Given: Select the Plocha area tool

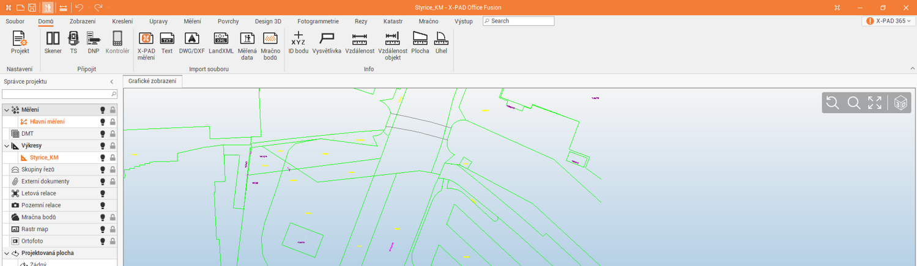Looking at the screenshot, I should click(420, 42).
